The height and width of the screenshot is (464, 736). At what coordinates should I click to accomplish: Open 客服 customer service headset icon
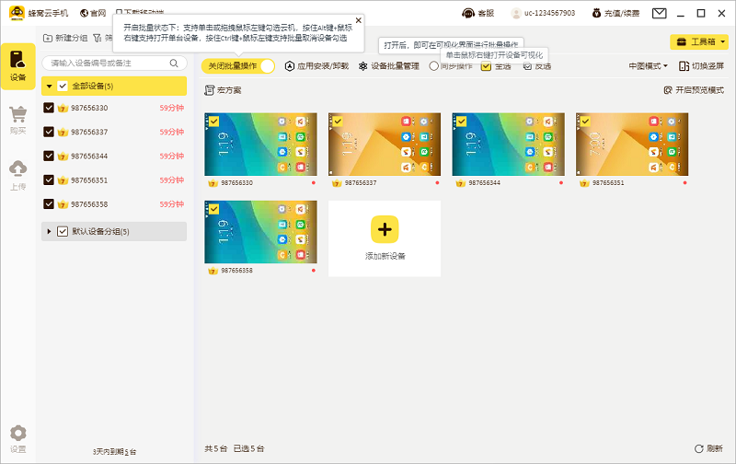[x=477, y=13]
